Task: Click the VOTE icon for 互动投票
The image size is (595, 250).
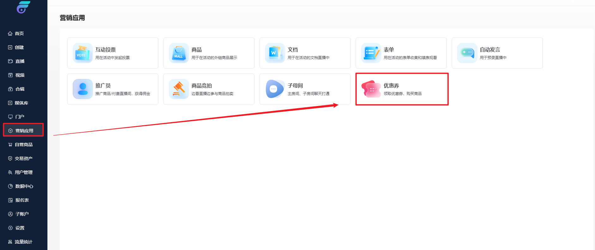Action: point(83,53)
